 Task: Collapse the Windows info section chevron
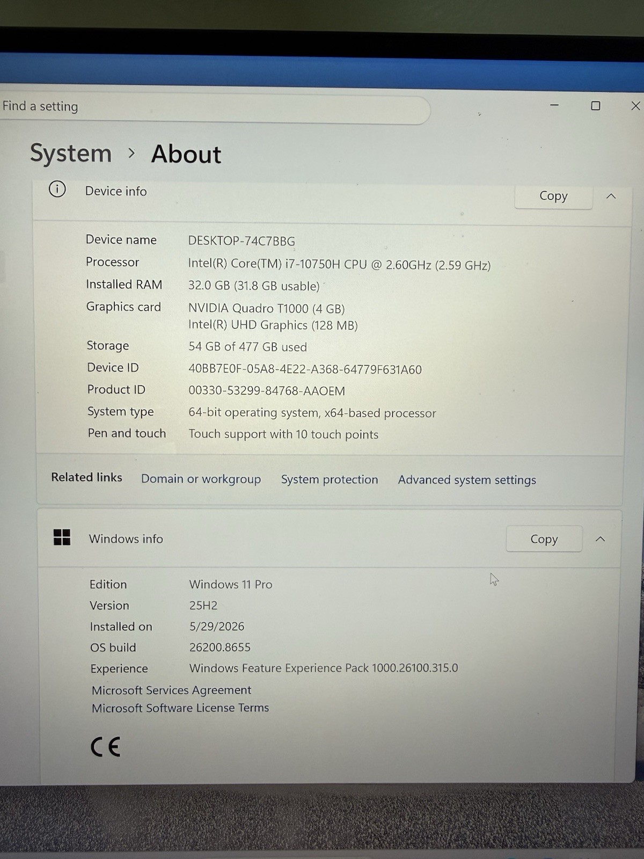601,539
